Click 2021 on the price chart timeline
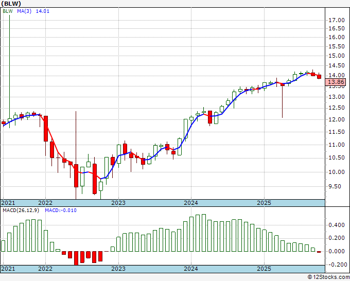 (8, 203)
